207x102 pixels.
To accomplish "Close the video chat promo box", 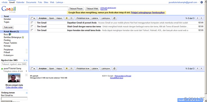I will click(26, 75).
